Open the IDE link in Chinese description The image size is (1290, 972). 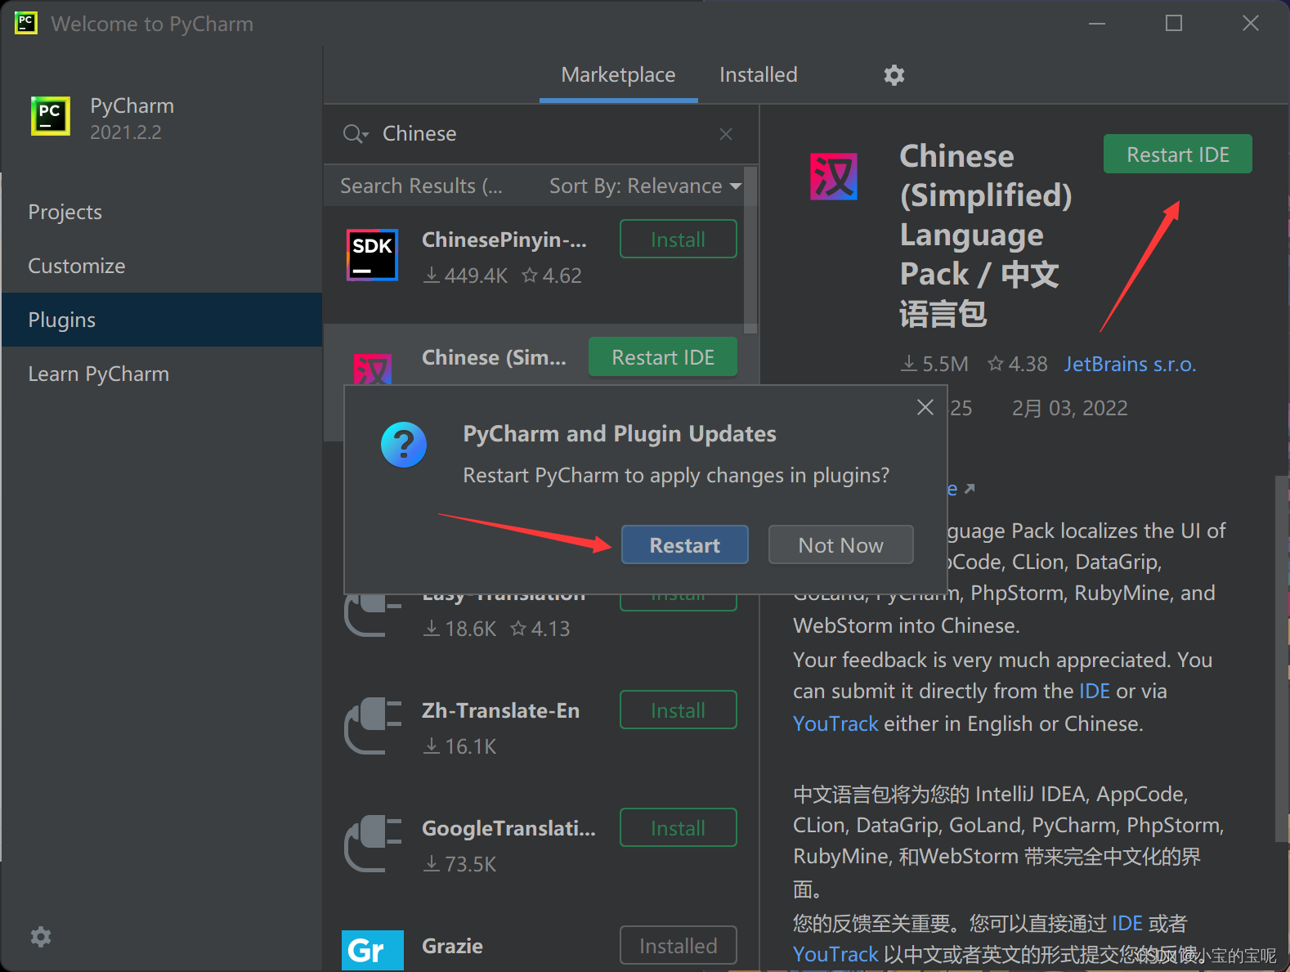point(1127,924)
